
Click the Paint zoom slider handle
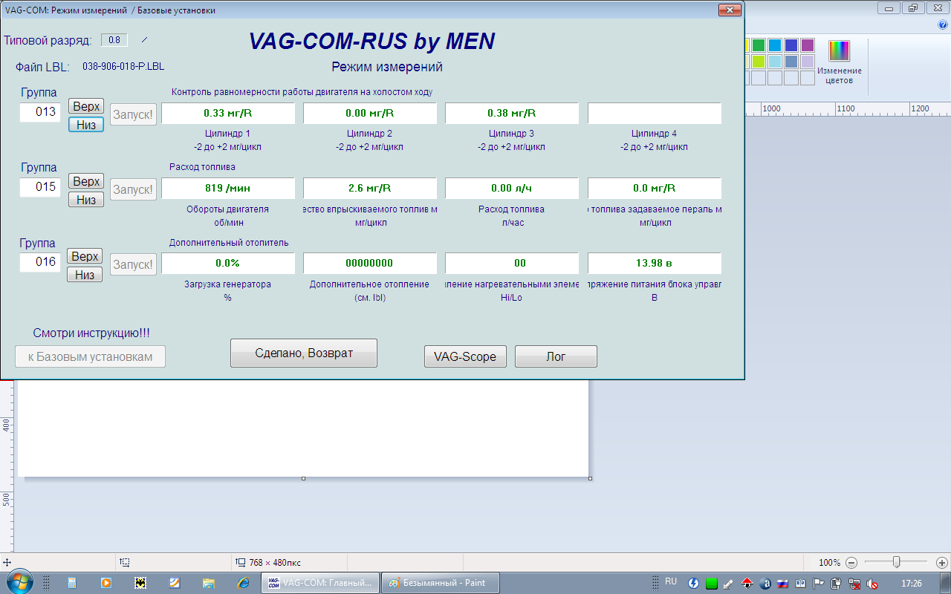click(x=897, y=562)
